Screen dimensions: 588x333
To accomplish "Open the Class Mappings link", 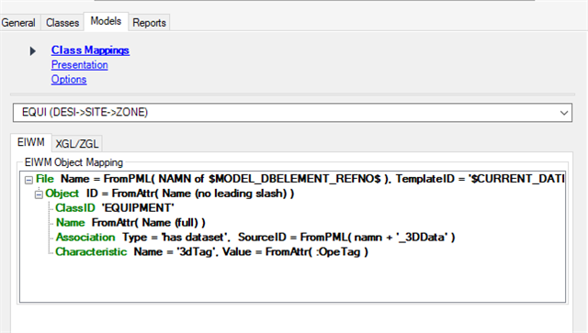I will coord(90,50).
